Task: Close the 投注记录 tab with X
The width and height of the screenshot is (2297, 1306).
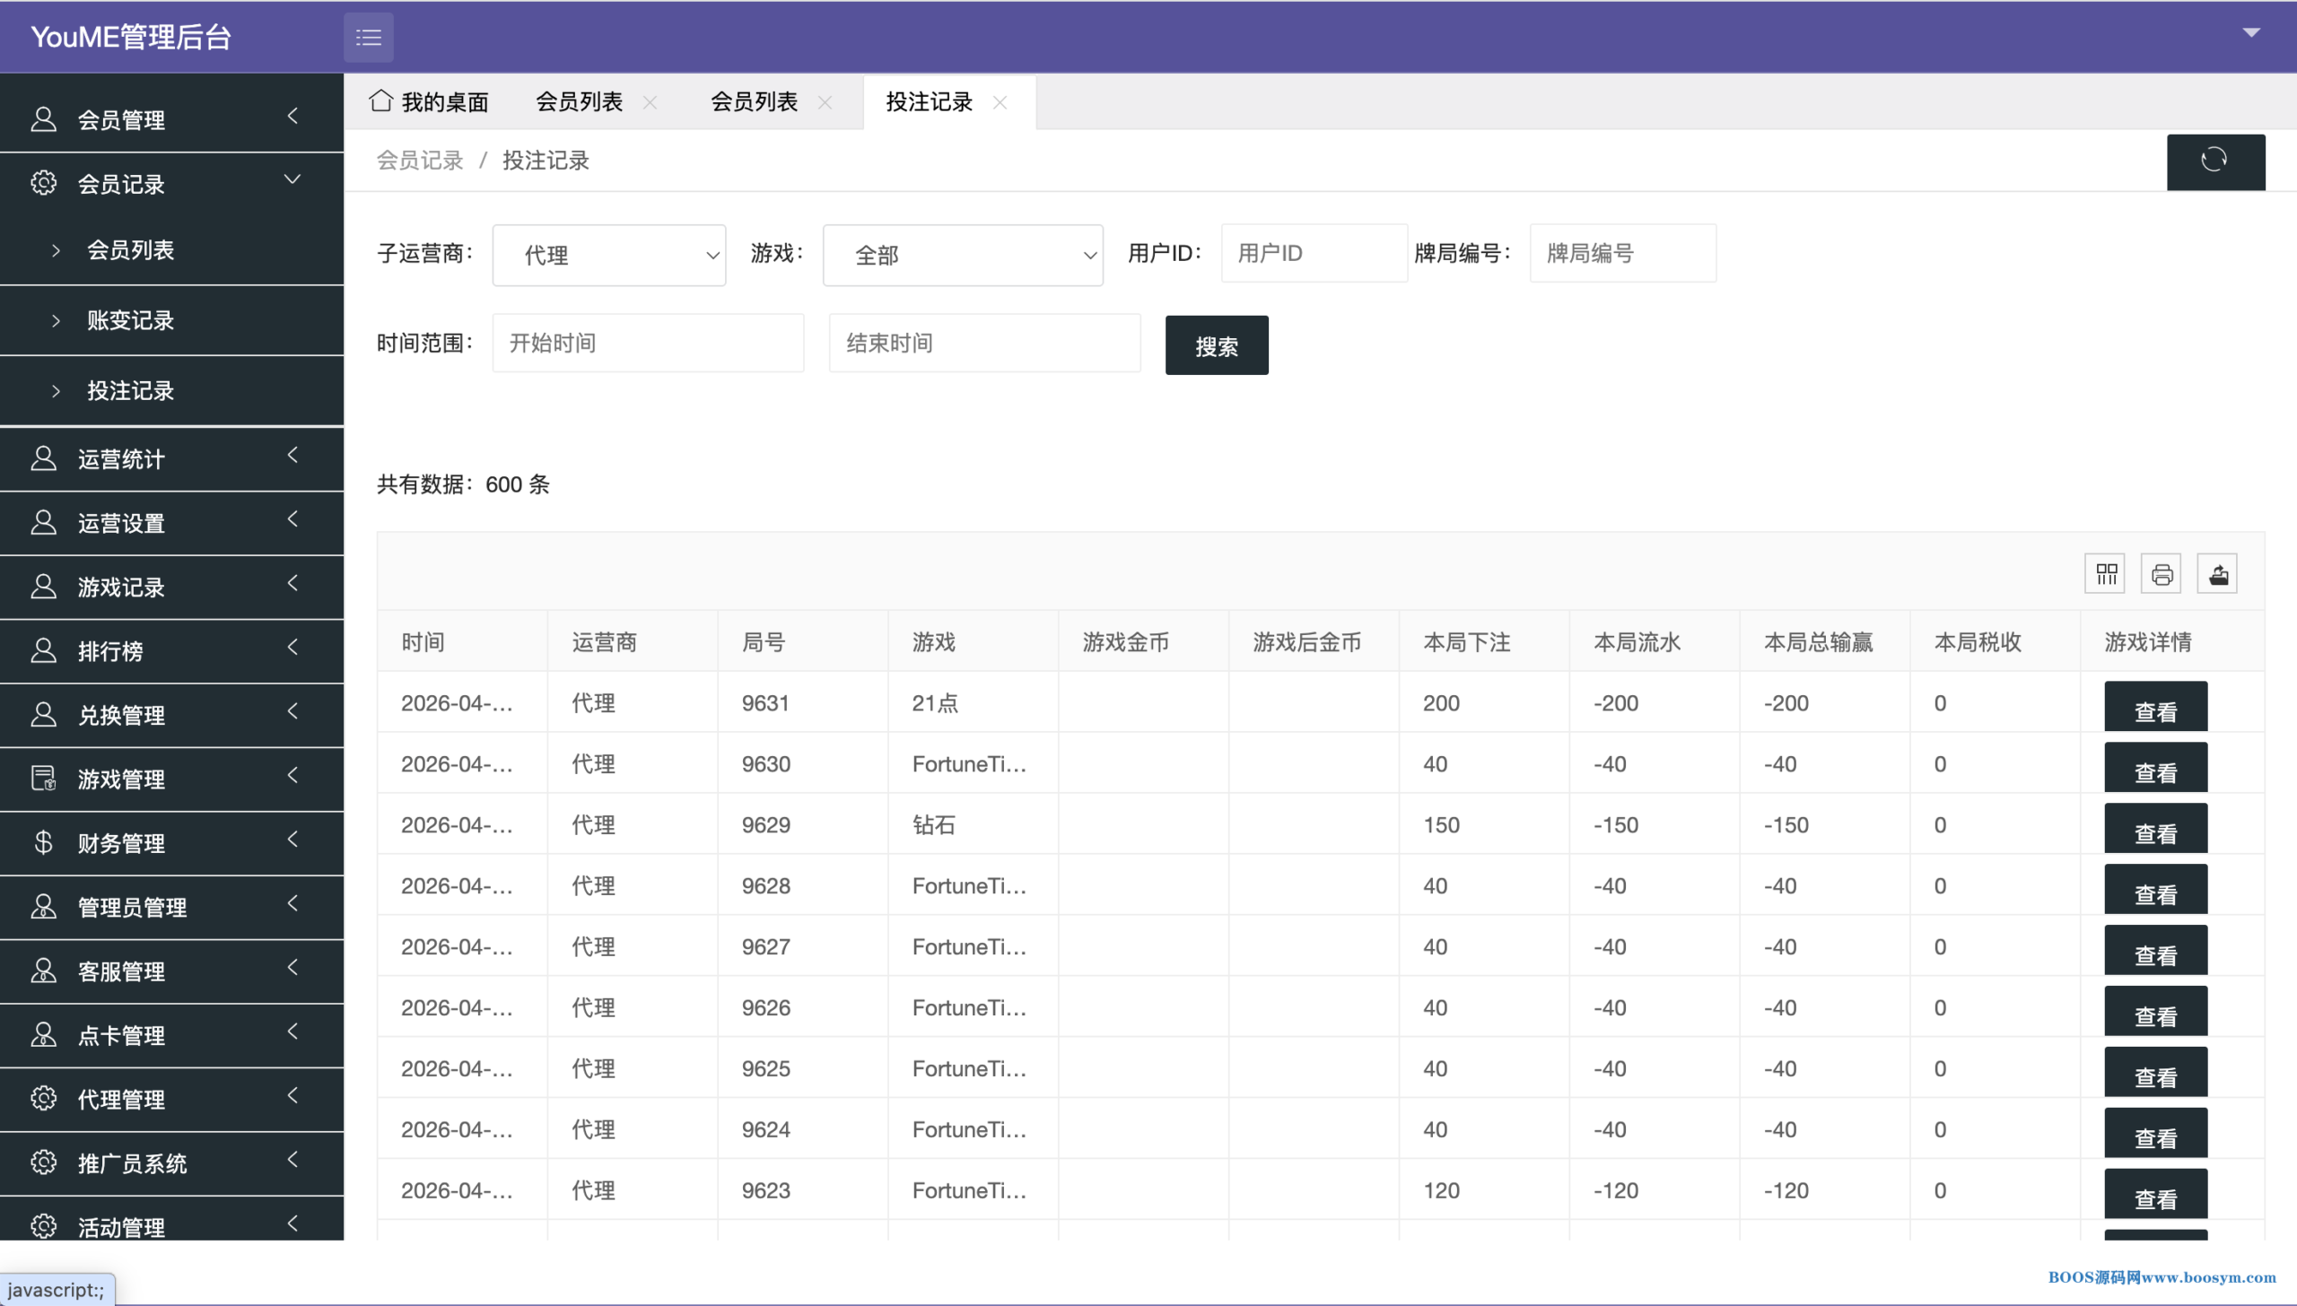Action: pyautogui.click(x=1000, y=103)
